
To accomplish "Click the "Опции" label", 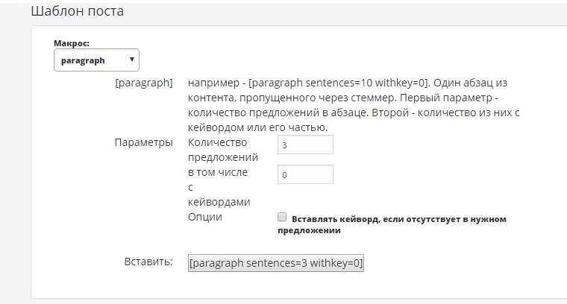I will click(x=204, y=217).
